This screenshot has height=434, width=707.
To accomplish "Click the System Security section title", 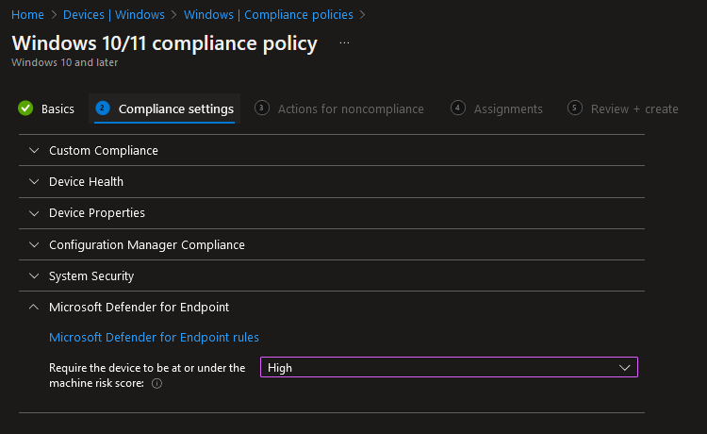I will 91,276.
